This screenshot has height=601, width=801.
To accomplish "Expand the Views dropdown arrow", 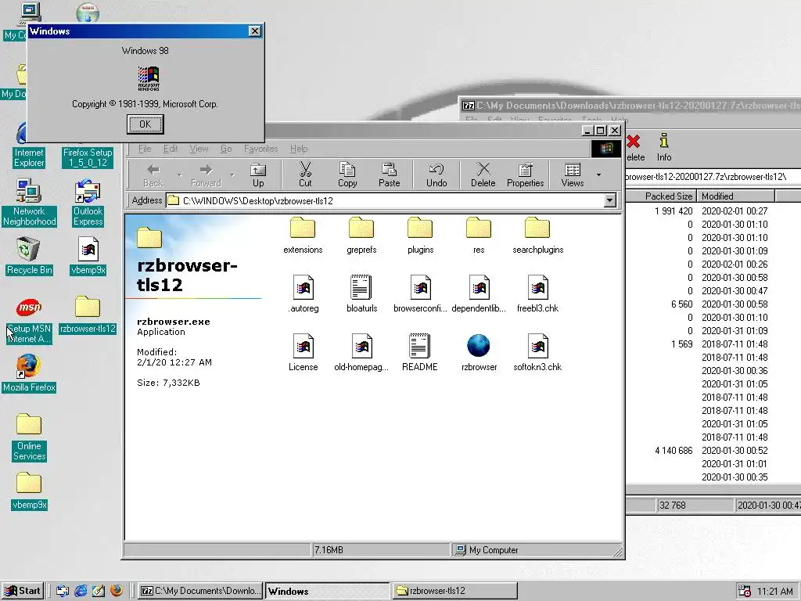I will pyautogui.click(x=598, y=175).
